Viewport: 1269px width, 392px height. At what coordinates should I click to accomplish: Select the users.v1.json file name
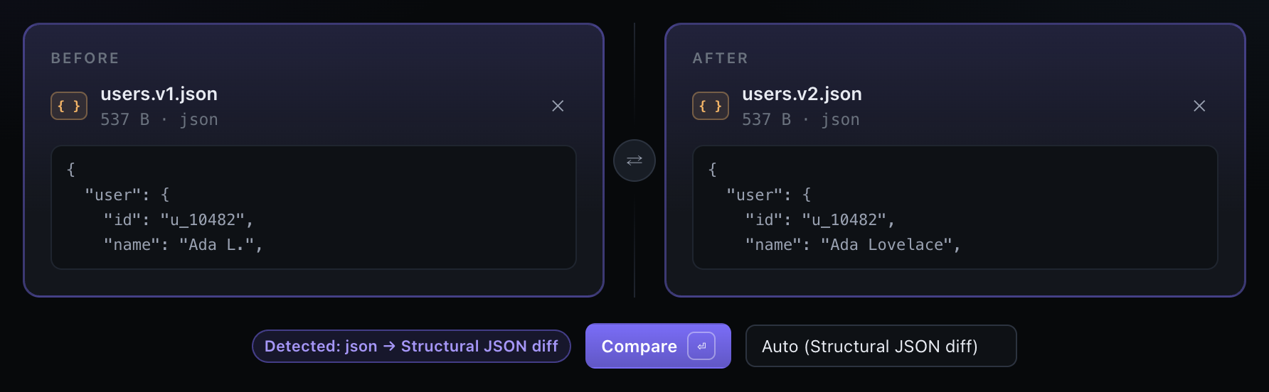point(159,94)
